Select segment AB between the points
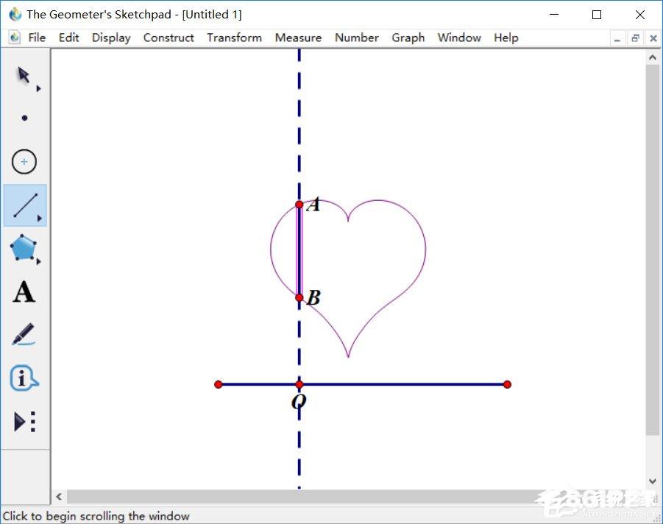 pyautogui.click(x=299, y=251)
